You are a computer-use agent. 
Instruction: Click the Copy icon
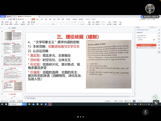coord(6,24)
